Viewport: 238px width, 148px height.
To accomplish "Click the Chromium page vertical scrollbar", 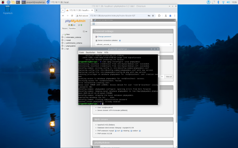I will tap(177, 71).
